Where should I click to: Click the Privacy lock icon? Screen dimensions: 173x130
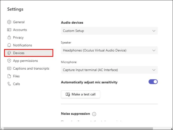[x=9, y=38]
